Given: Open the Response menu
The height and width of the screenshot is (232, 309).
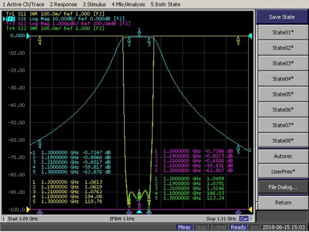Looking at the screenshot, I should tap(63, 4).
